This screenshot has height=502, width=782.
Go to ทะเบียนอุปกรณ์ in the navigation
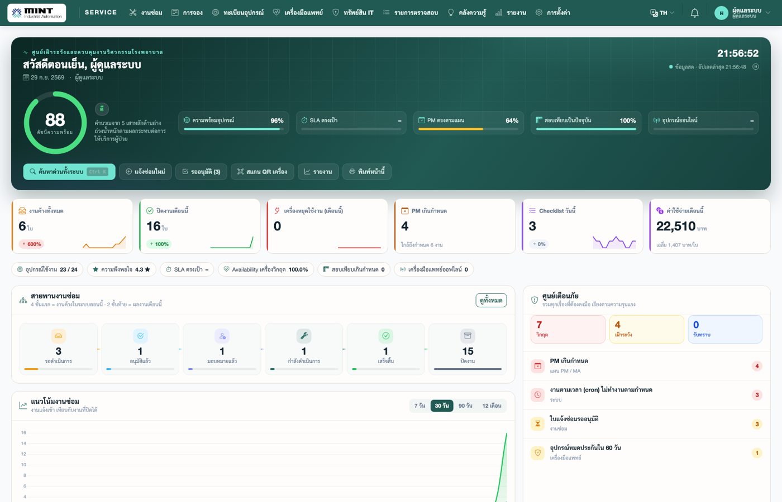pyautogui.click(x=238, y=13)
